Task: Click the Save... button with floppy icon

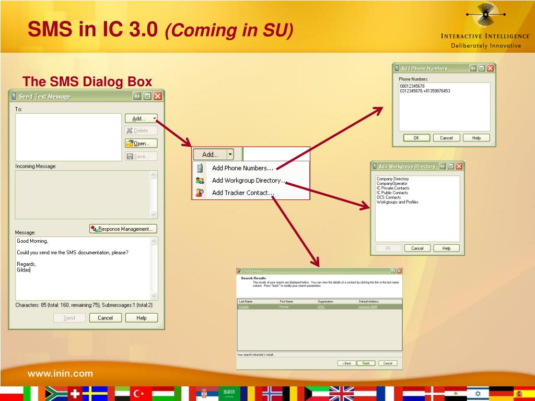Action: 141,156
